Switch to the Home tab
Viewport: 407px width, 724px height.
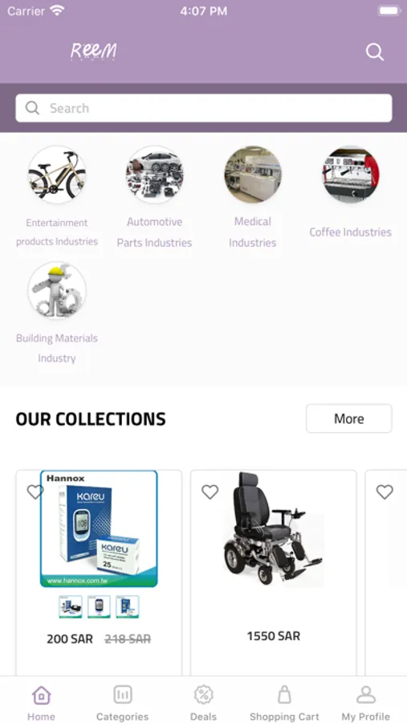click(41, 703)
